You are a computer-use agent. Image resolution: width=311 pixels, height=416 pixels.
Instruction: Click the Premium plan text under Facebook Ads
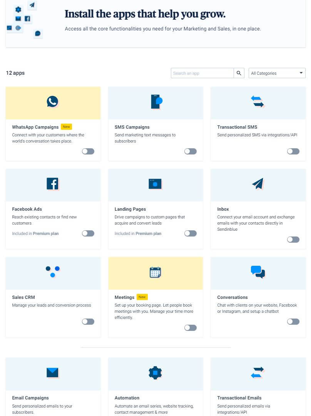click(45, 233)
